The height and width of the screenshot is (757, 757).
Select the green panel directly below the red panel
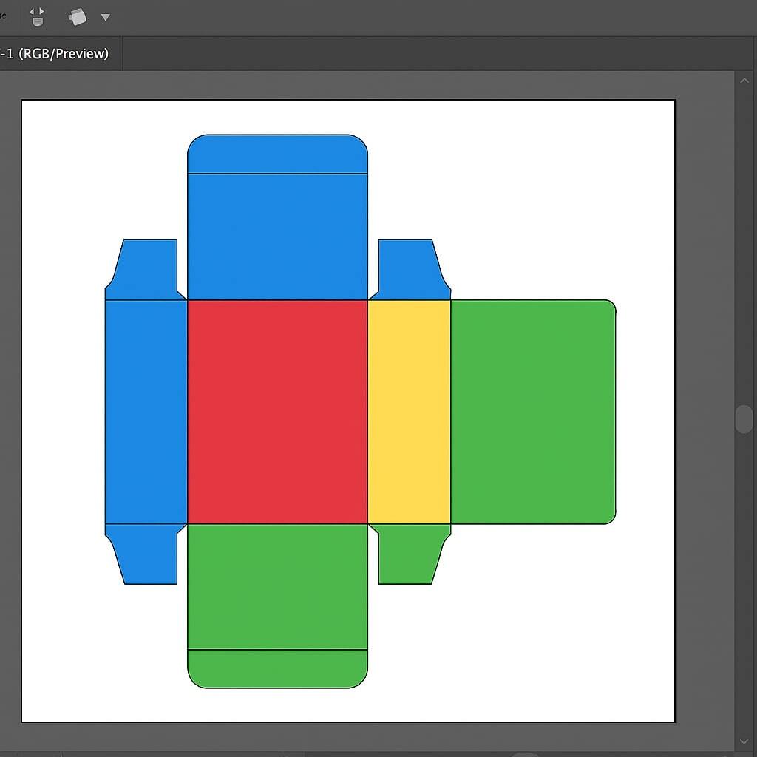(x=278, y=586)
